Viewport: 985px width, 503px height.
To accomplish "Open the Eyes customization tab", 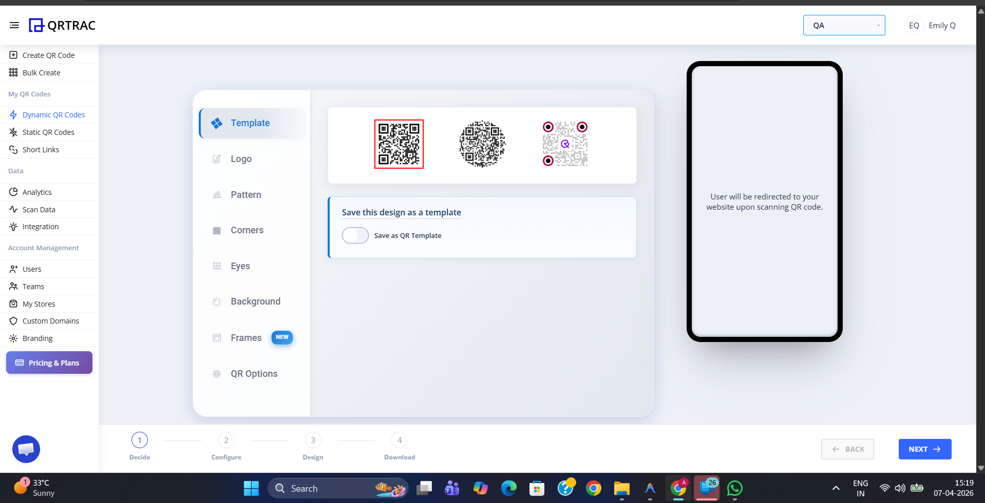I will pyautogui.click(x=240, y=266).
